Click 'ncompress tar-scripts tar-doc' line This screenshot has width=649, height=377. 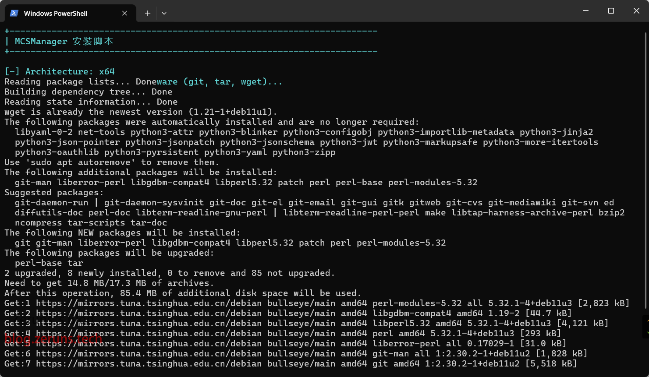coord(91,222)
